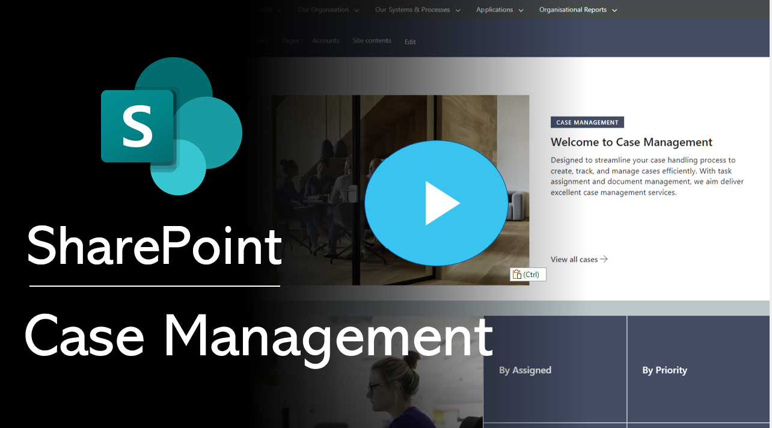This screenshot has height=428, width=772.
Task: Select the CASE MANAGEMENT label badge
Action: 587,122
